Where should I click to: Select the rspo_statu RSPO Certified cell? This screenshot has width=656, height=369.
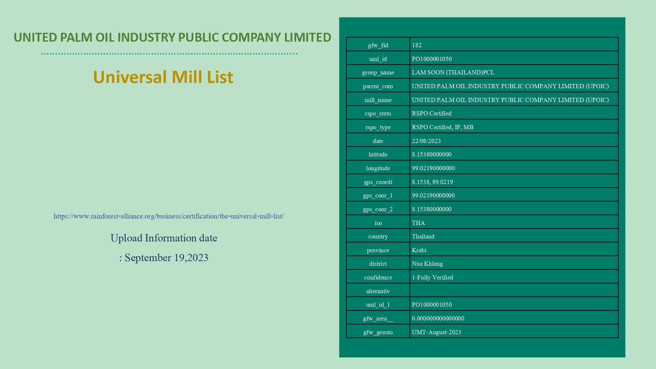[x=514, y=113]
